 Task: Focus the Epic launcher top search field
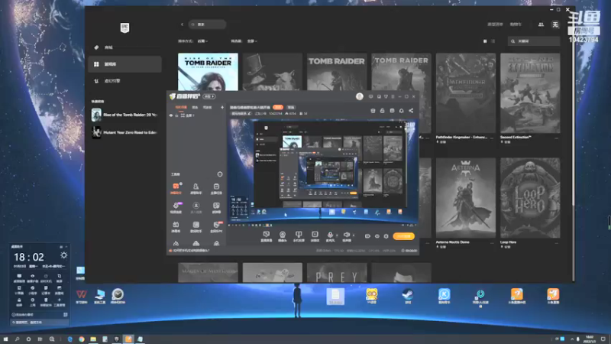tap(207, 24)
